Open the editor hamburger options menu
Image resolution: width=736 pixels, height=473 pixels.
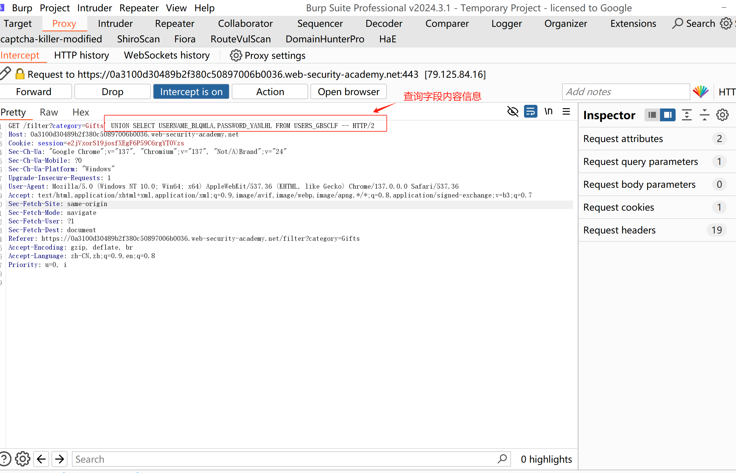[x=566, y=112]
